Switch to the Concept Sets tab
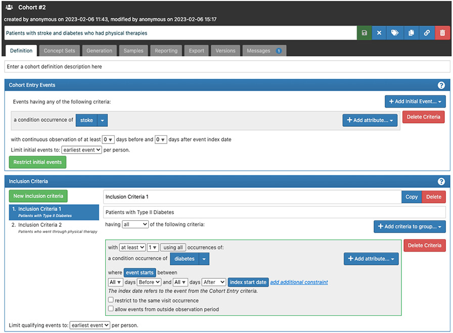Viewport: 453px width, 333px height. pyautogui.click(x=59, y=51)
